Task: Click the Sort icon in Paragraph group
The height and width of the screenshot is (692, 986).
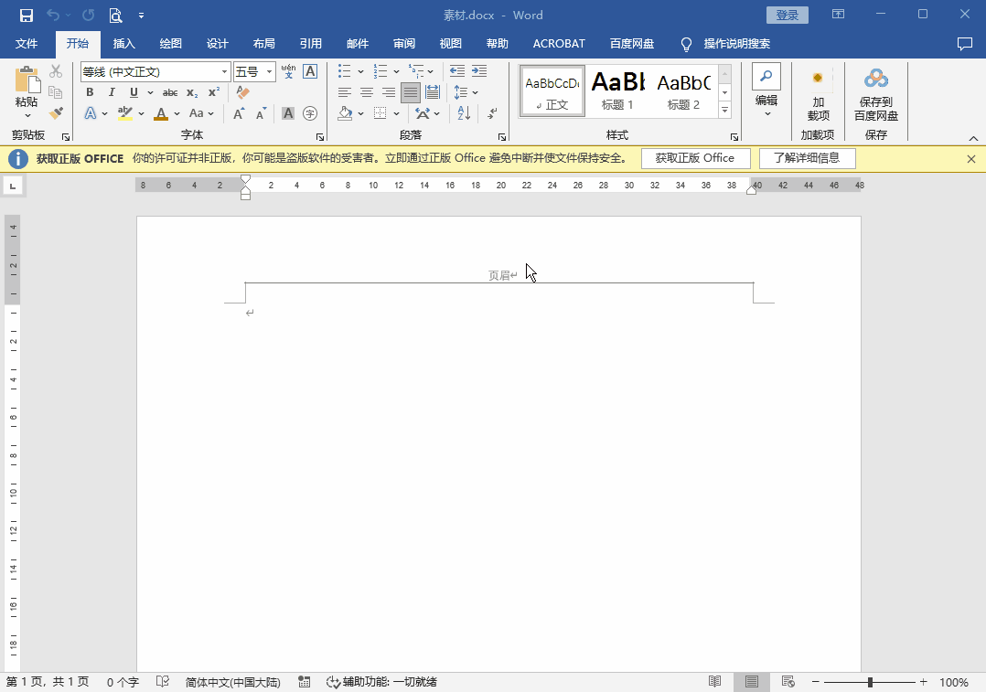Action: pyautogui.click(x=462, y=112)
